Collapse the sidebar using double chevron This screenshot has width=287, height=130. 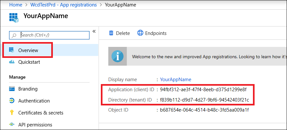[94, 31]
